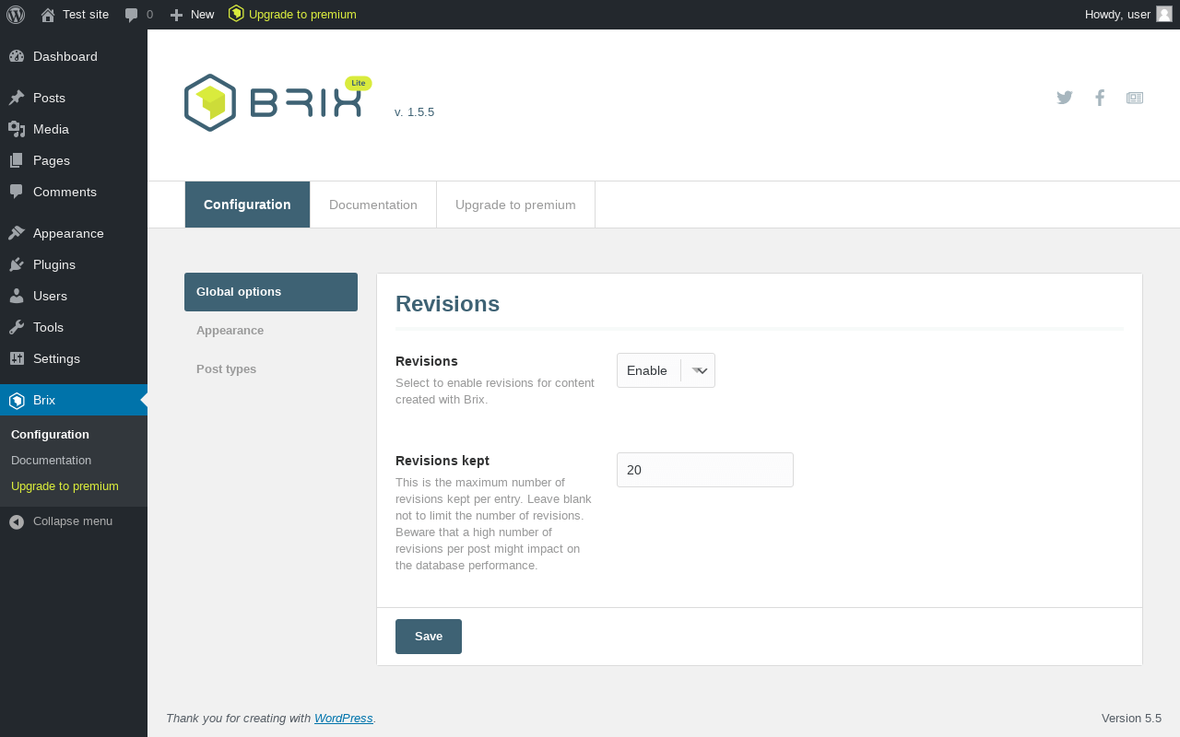Open the WordPress logo menu
The image size is (1180, 737).
[x=16, y=15]
